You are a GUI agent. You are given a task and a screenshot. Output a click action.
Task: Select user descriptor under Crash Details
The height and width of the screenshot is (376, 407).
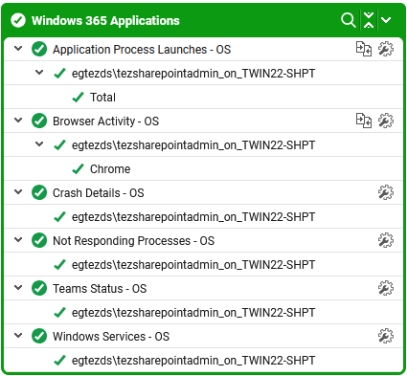pyautogui.click(x=193, y=217)
